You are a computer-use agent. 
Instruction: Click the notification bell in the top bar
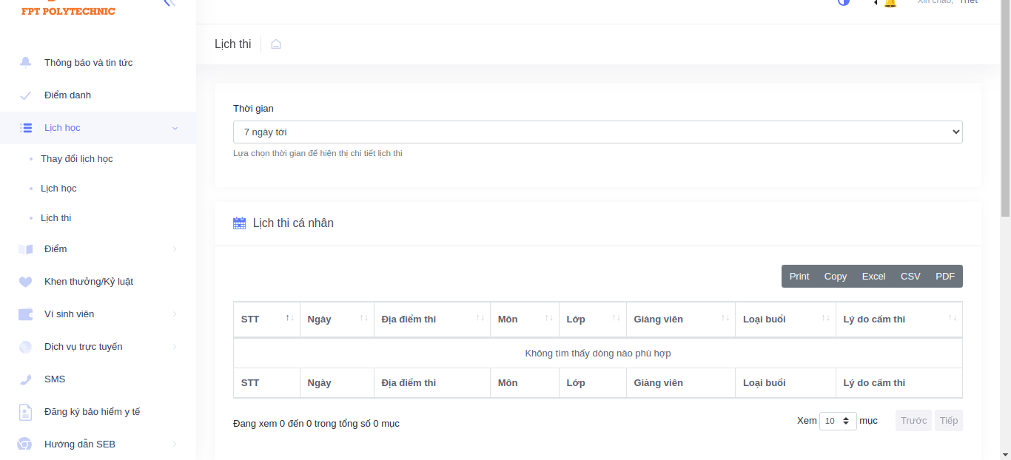pos(890,2)
